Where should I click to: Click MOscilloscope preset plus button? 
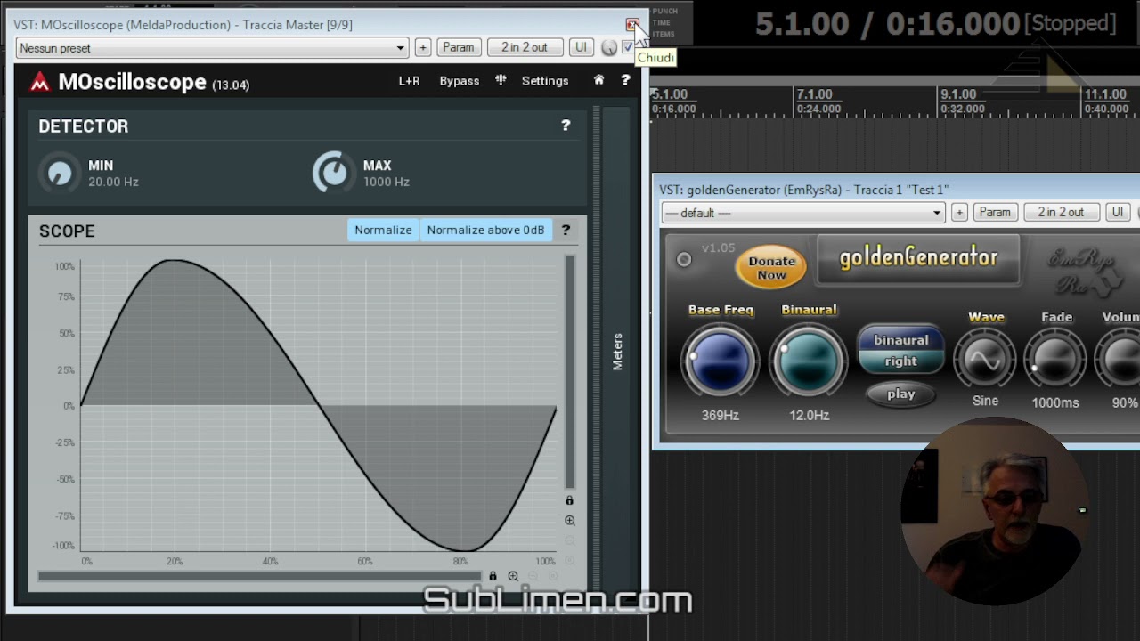[423, 47]
